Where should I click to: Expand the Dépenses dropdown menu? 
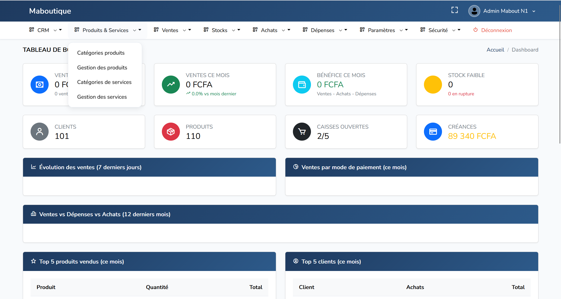tap(325, 30)
